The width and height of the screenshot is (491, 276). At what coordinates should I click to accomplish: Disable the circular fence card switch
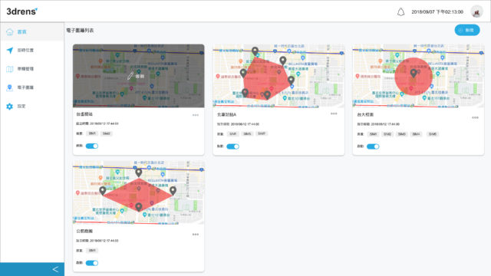click(x=373, y=146)
